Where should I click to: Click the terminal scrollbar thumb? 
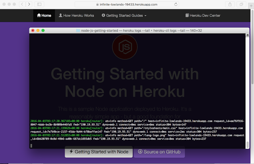click(x=248, y=145)
